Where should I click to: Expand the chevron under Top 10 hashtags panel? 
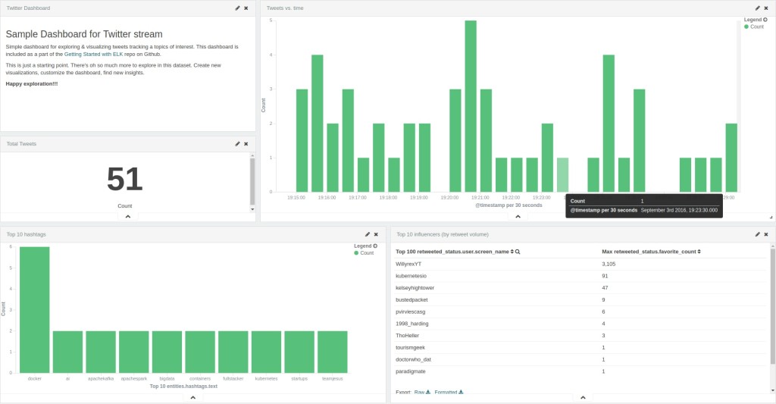tap(192, 398)
